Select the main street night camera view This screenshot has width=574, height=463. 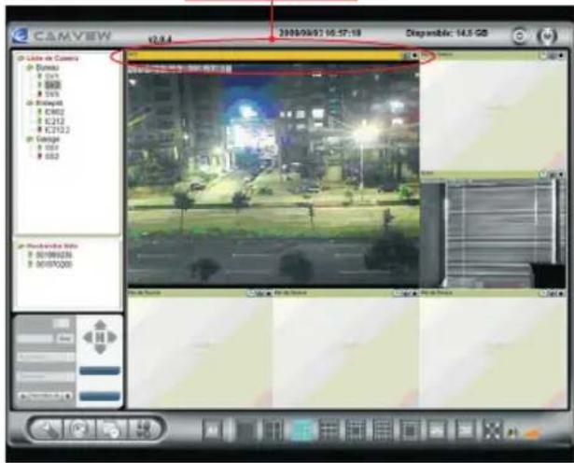(273, 174)
